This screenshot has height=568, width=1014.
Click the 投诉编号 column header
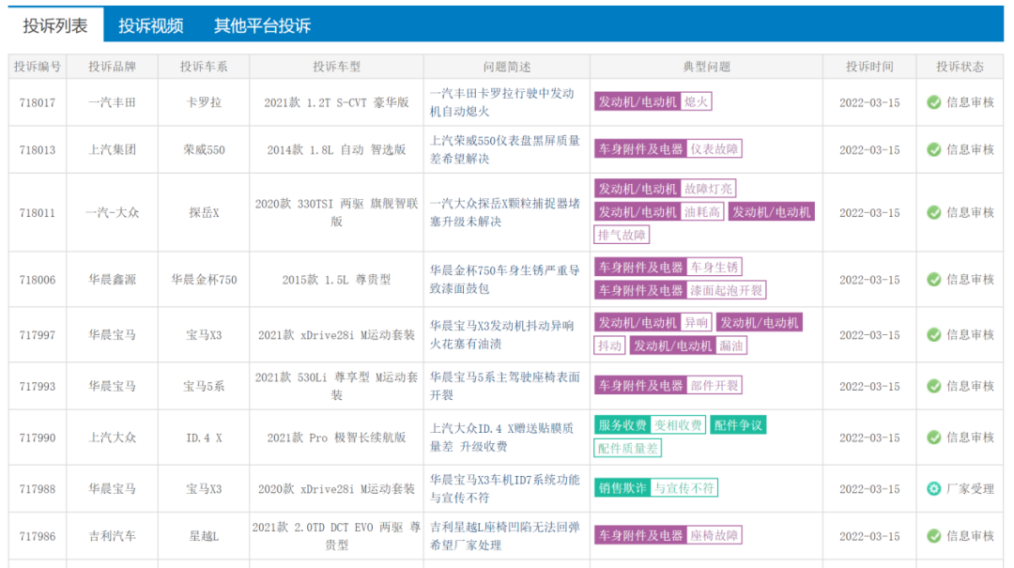[x=38, y=67]
